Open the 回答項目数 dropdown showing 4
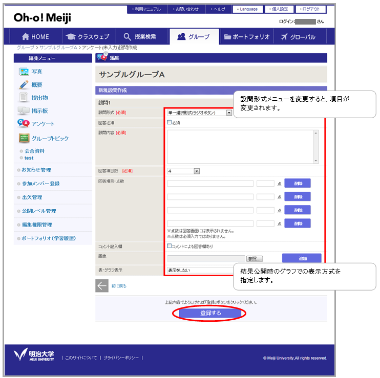The height and width of the screenshot is (378, 380). [x=183, y=171]
